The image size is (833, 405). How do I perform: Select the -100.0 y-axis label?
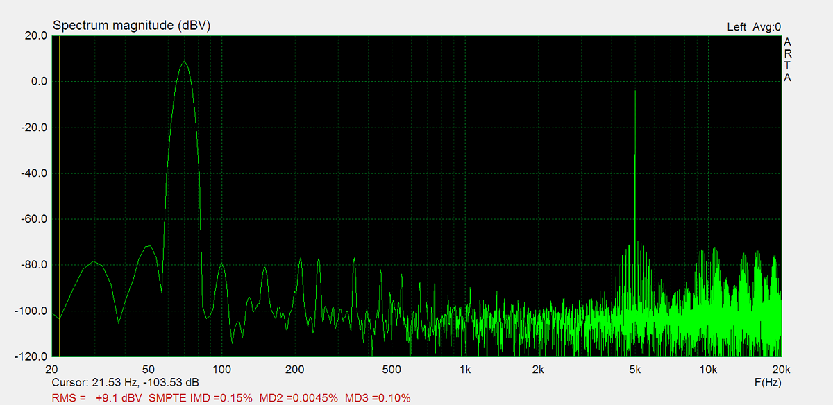[x=31, y=311]
